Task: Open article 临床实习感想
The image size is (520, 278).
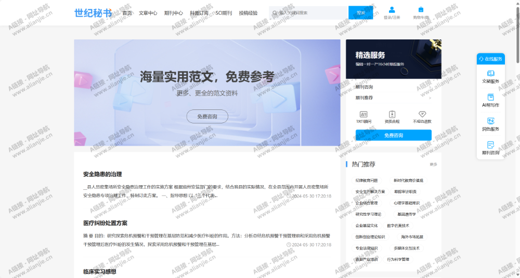Action: tap(100, 272)
